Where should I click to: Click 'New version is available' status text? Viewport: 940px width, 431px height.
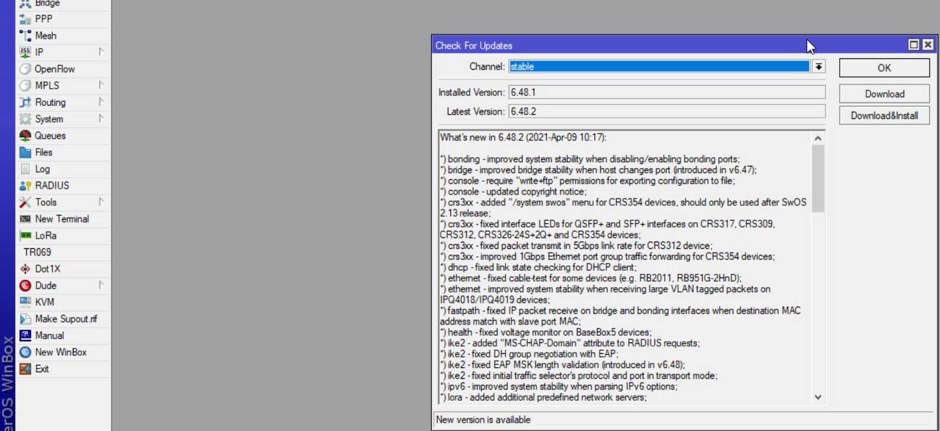click(483, 420)
